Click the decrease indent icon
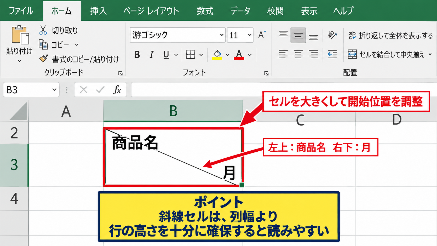Screen dimensions: 437x246 click(x=332, y=54)
